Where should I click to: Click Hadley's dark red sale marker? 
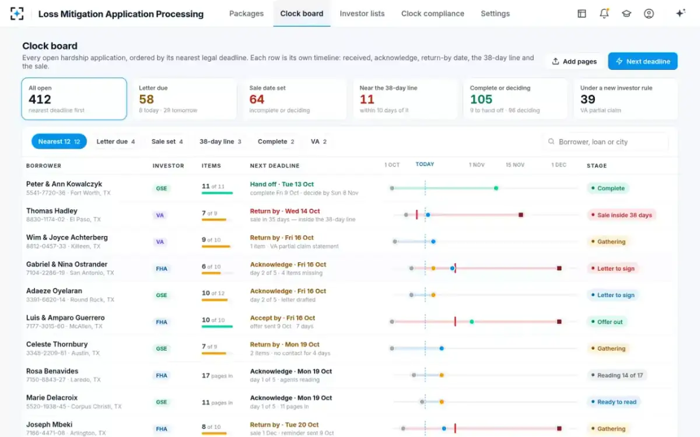pyautogui.click(x=521, y=215)
